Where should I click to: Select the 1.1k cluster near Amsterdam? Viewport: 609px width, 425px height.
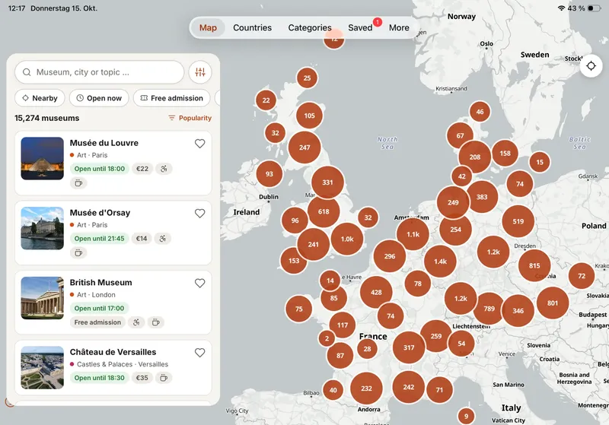(413, 234)
